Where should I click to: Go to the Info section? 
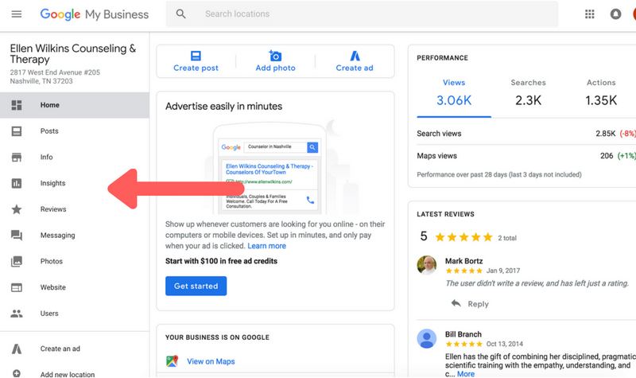(75, 157)
